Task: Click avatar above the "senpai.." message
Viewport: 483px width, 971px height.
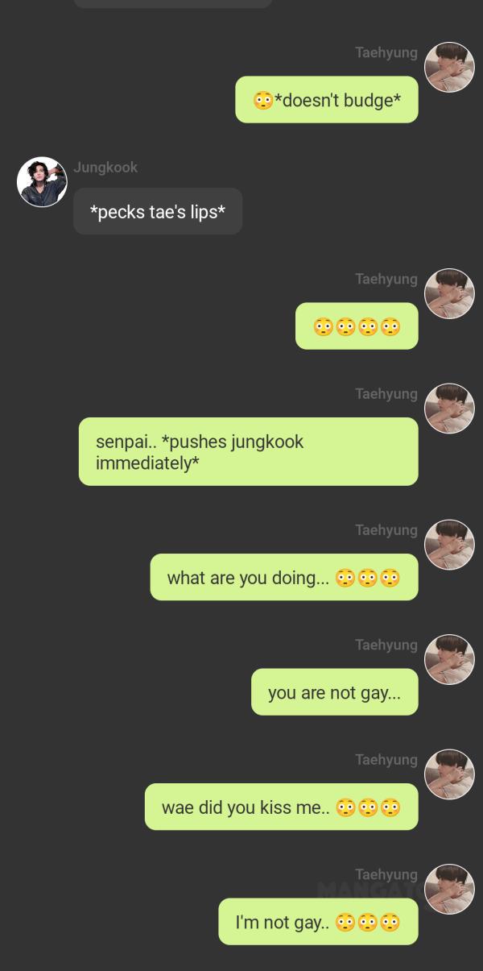Action: (449, 409)
